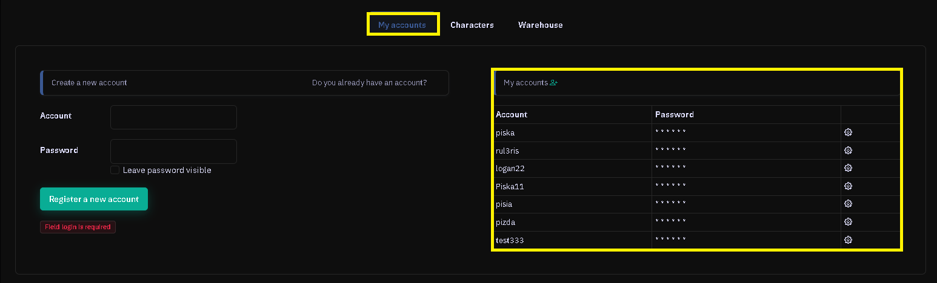
Task: Click the logan22 account entry
Action: coord(510,168)
